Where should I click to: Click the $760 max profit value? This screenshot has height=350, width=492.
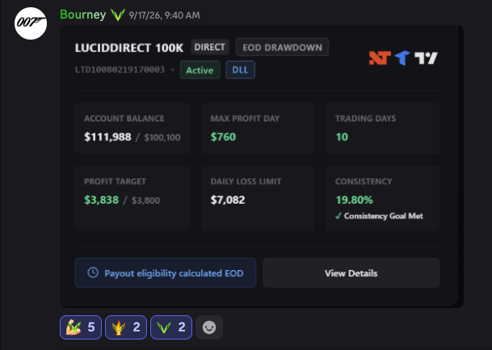[x=223, y=137]
